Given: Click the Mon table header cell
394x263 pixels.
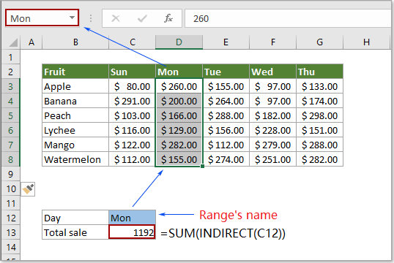Looking at the screenshot, I should coord(179,72).
